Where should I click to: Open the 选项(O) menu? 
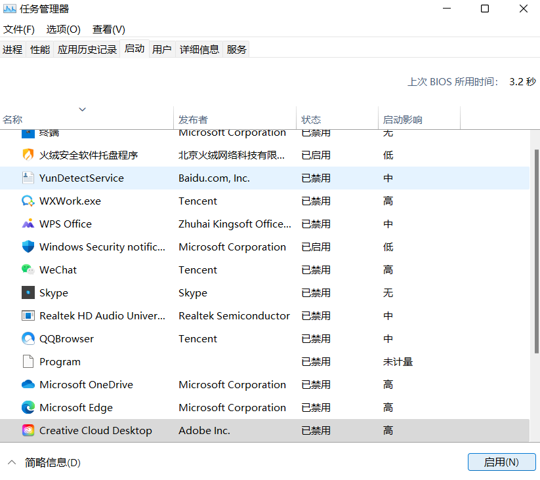64,30
